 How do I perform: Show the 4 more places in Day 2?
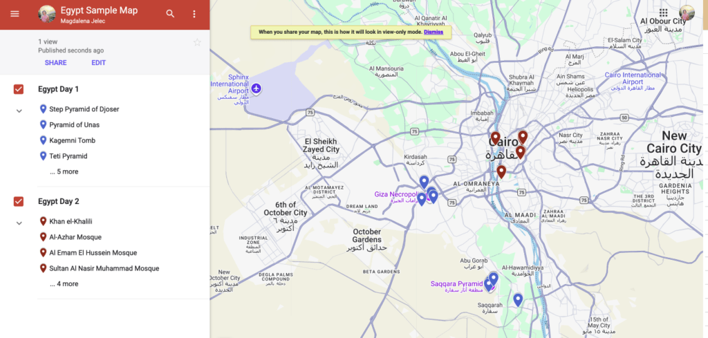[64, 284]
